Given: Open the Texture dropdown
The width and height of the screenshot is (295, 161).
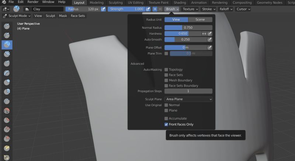Looking at the screenshot, I should (x=190, y=9).
